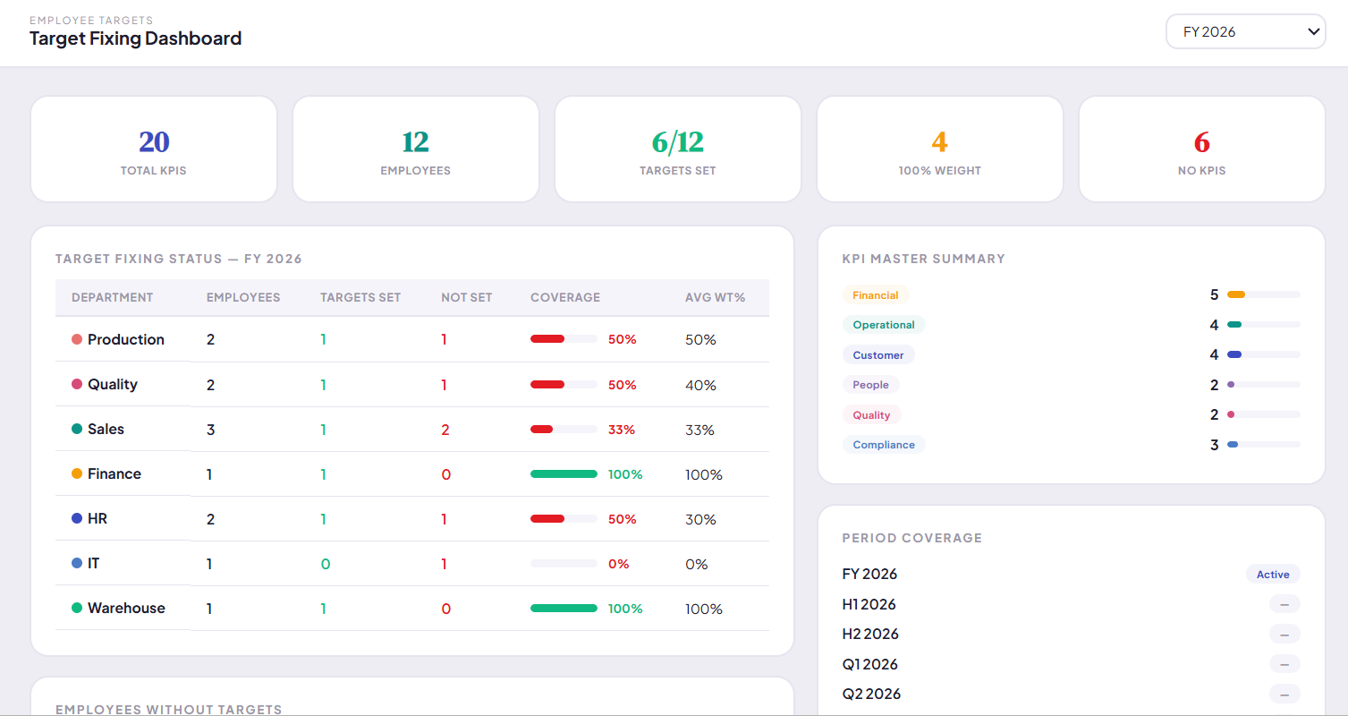Select the Finance department name

[x=114, y=474]
